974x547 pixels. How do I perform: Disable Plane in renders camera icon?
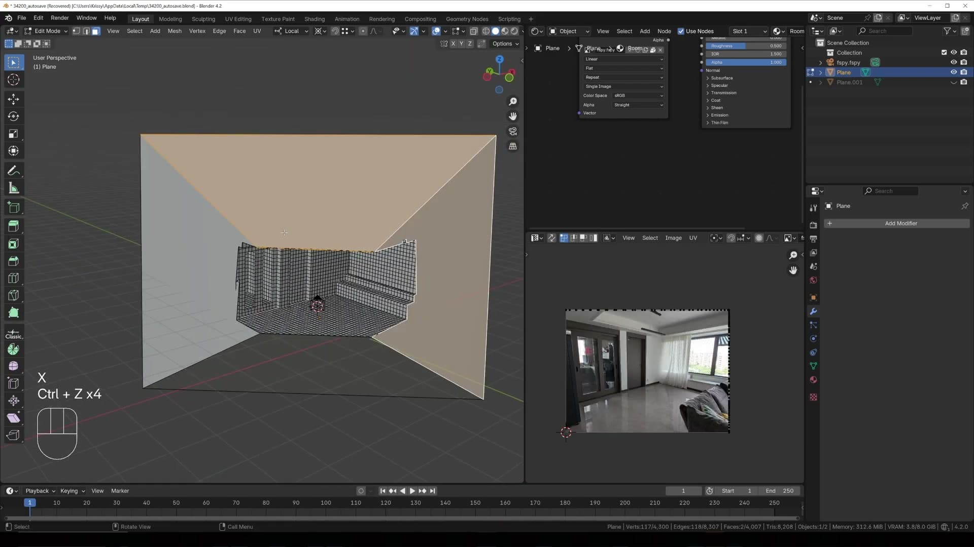pyautogui.click(x=964, y=72)
